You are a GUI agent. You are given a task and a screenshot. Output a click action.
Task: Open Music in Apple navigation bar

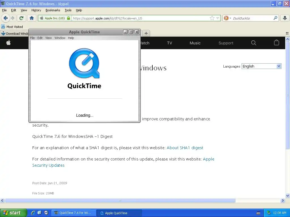[195, 43]
